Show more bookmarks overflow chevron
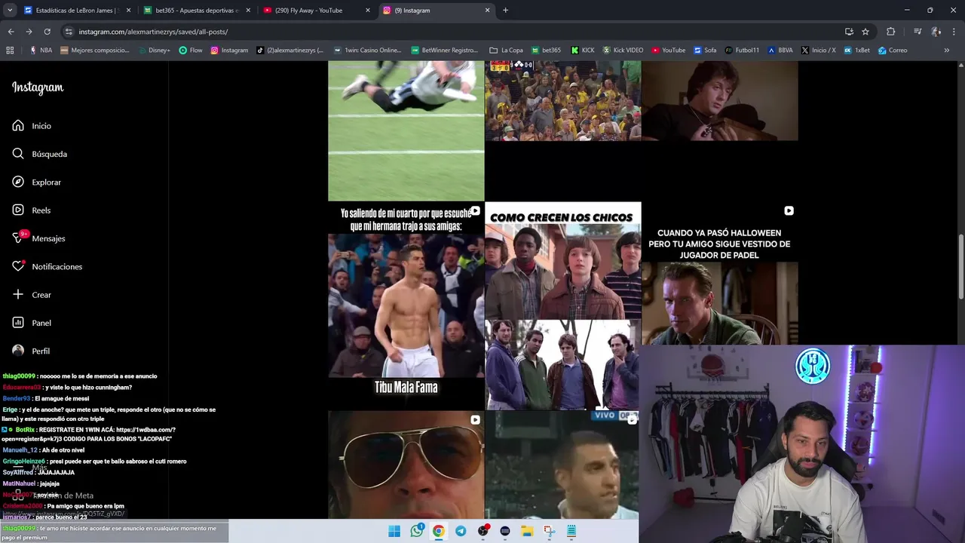The image size is (965, 543). click(947, 51)
